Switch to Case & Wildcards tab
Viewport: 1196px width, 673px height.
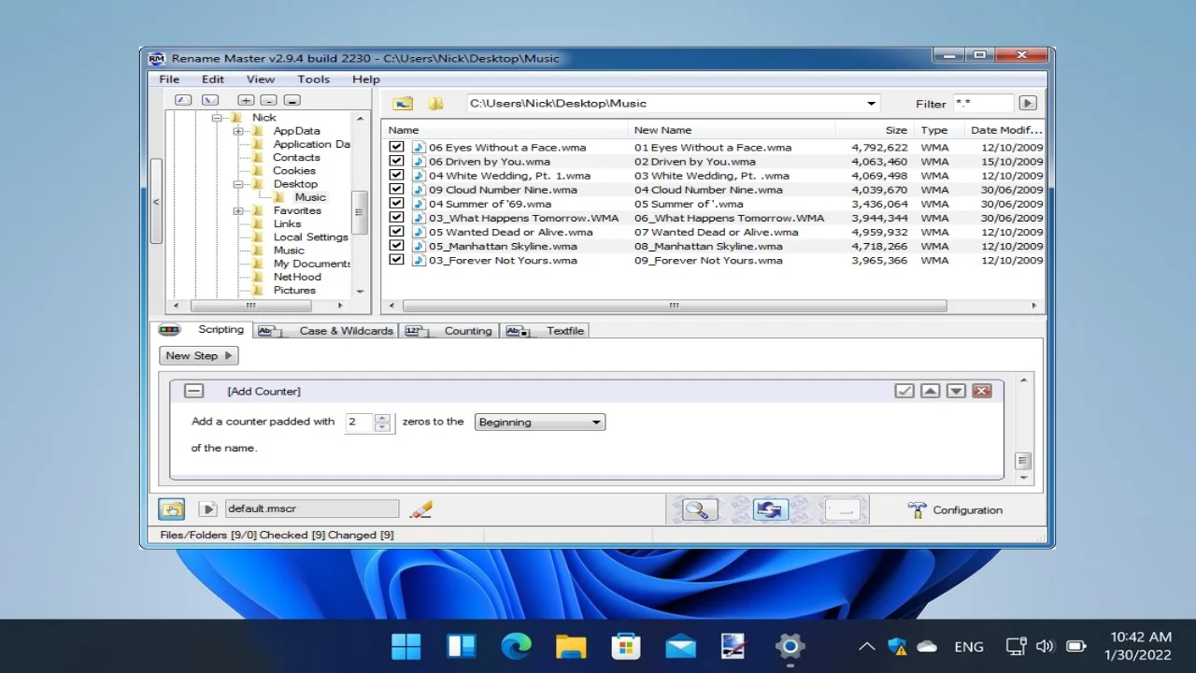coord(328,331)
